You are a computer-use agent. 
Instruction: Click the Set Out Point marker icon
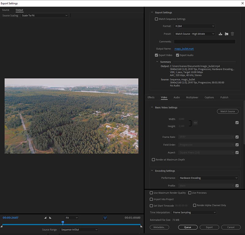coord(50,218)
